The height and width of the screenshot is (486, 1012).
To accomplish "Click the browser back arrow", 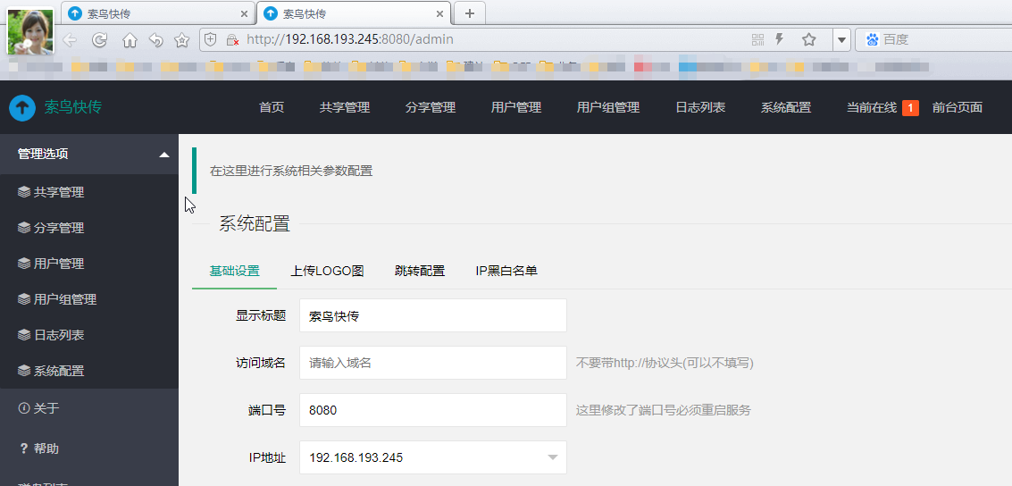I will 70,39.
